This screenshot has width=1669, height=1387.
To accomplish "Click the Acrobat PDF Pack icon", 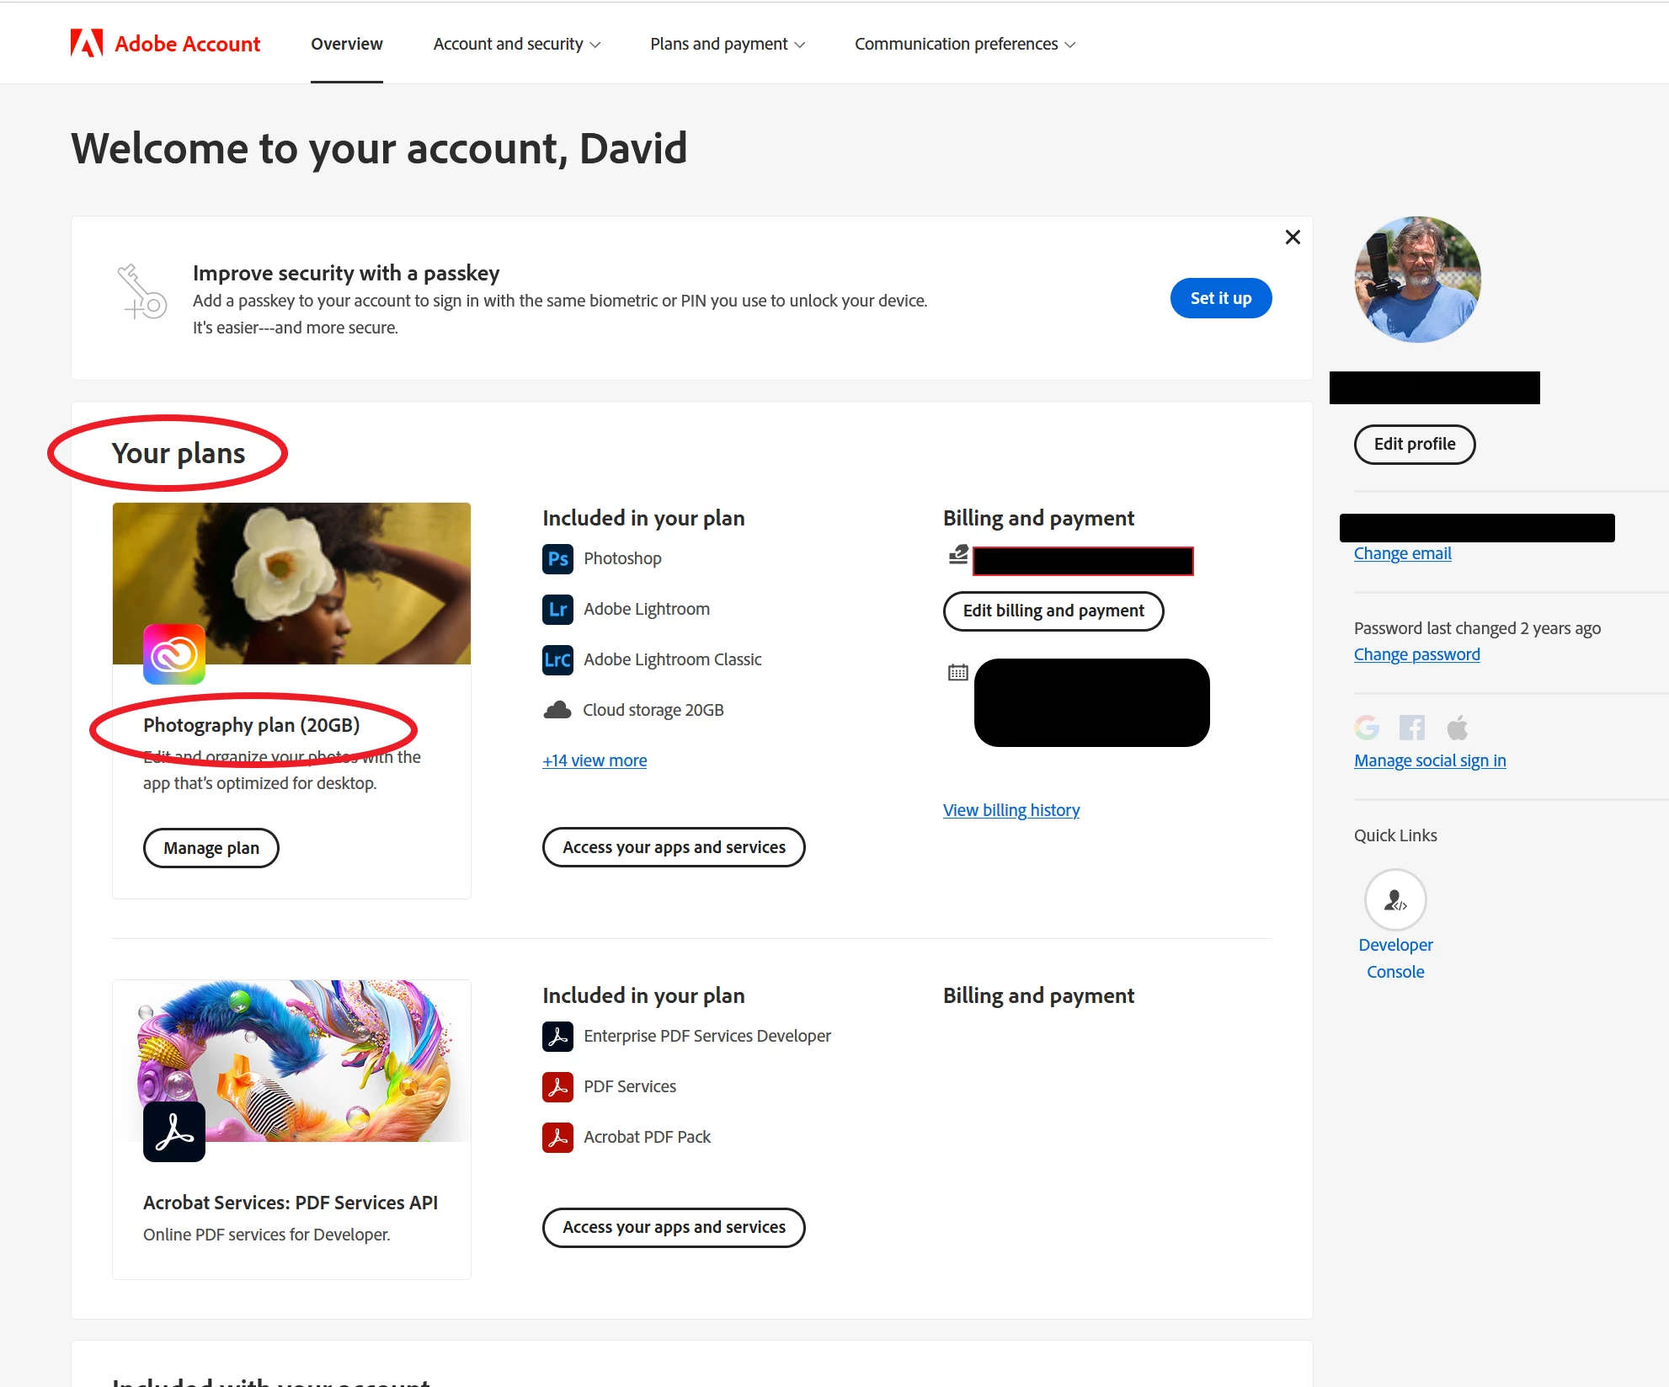I will pos(557,1138).
